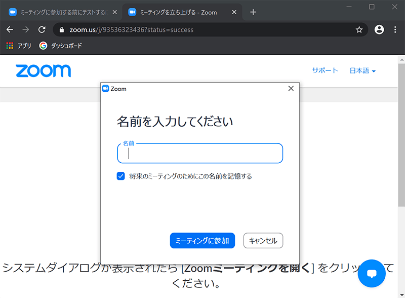
Task: Expand the 日本語 language dropdown
Action: point(362,70)
